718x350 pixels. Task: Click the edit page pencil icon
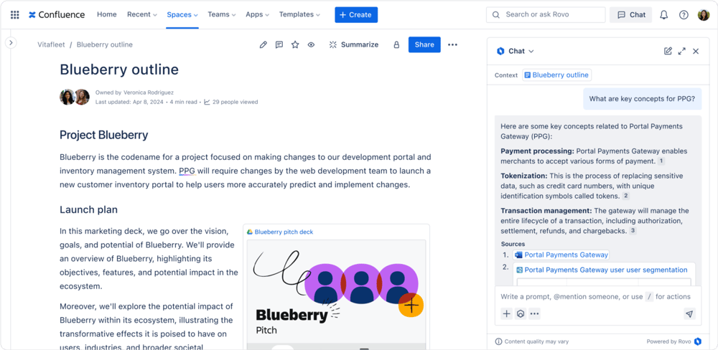pos(264,44)
